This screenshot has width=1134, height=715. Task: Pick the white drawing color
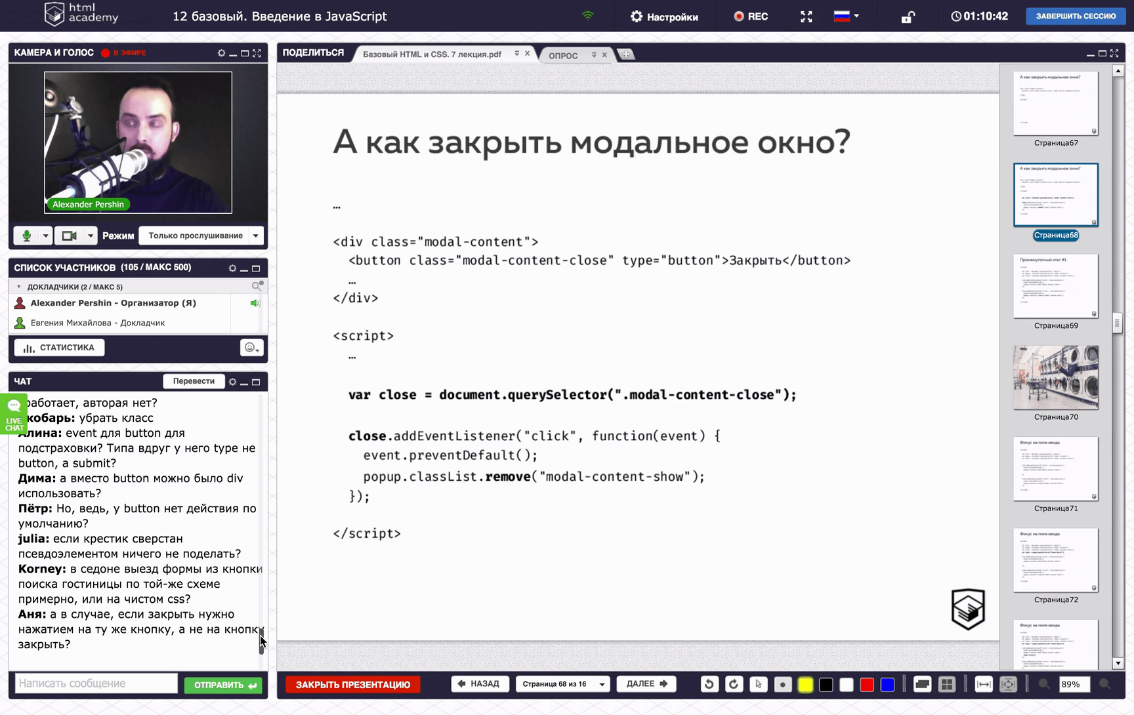point(847,685)
